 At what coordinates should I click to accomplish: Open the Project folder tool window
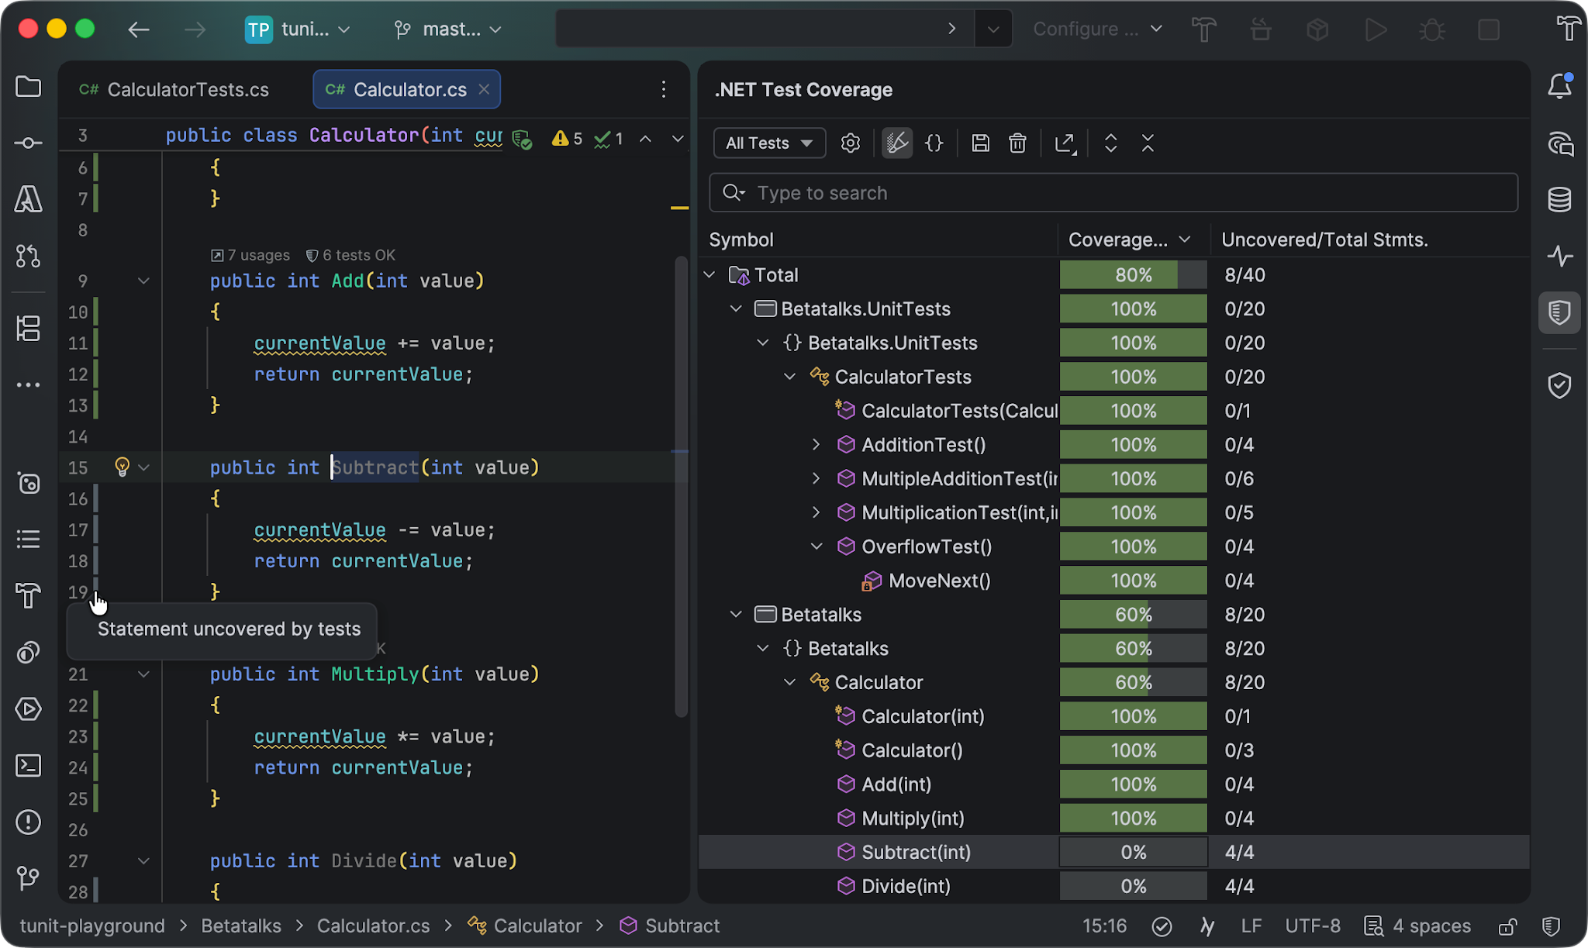point(28,87)
